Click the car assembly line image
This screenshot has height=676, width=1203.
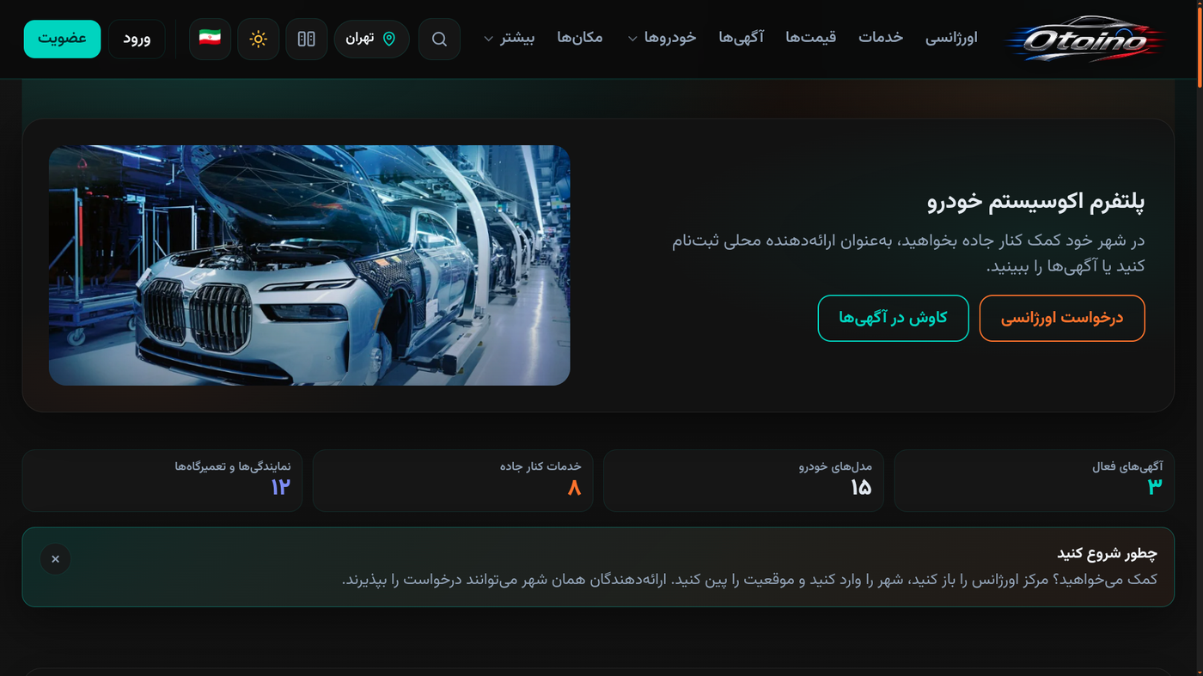(x=309, y=265)
